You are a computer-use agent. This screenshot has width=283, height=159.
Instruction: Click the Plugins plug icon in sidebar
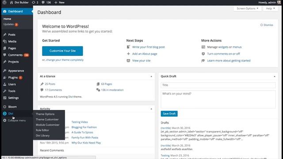(5, 78)
